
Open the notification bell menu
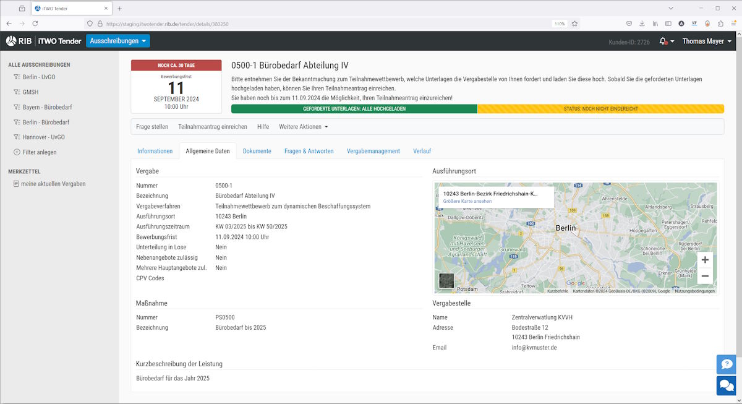click(667, 41)
